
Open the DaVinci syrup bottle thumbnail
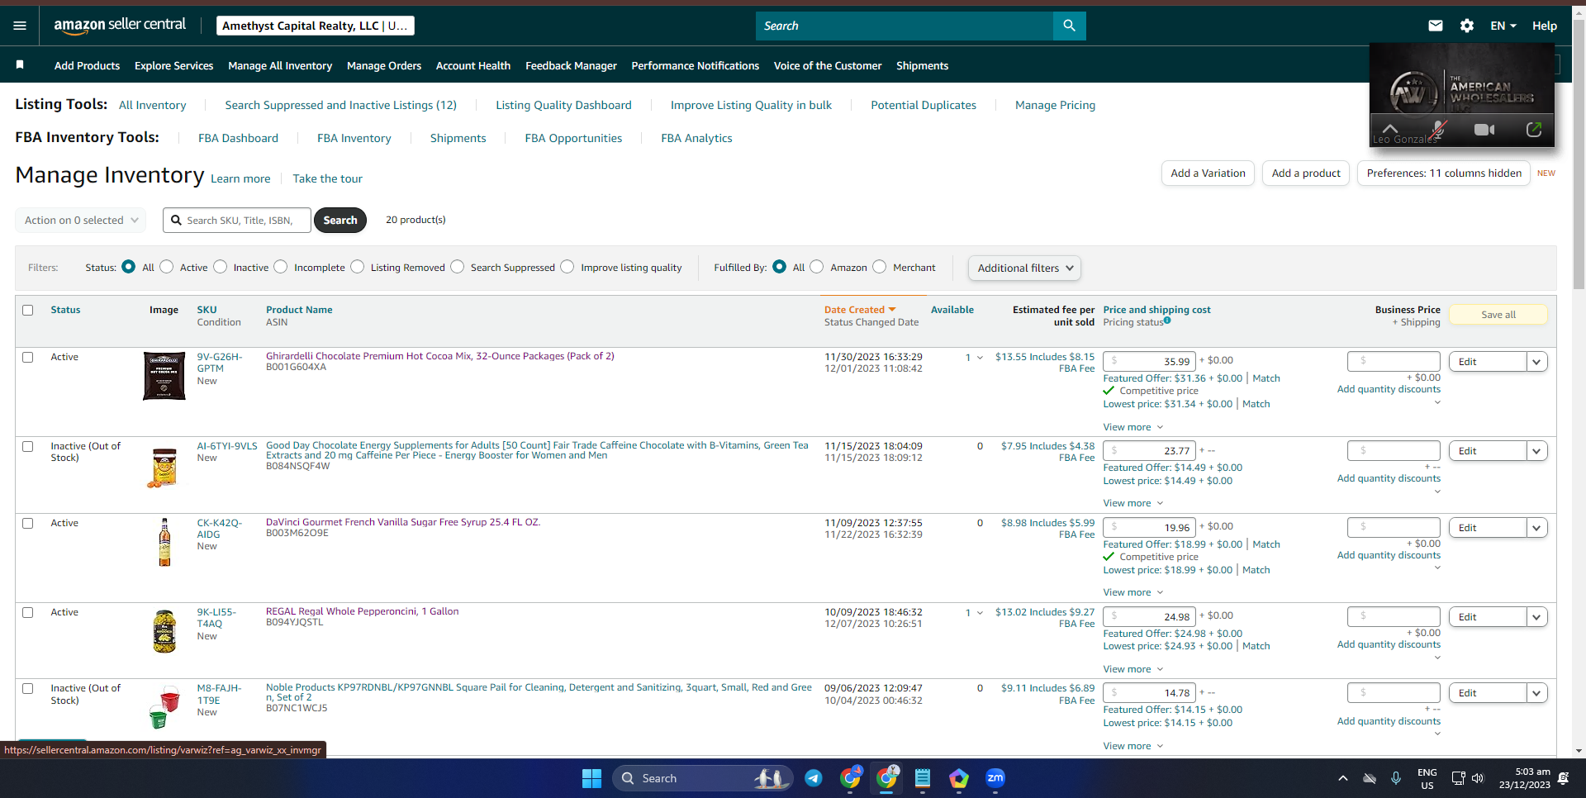tap(164, 542)
